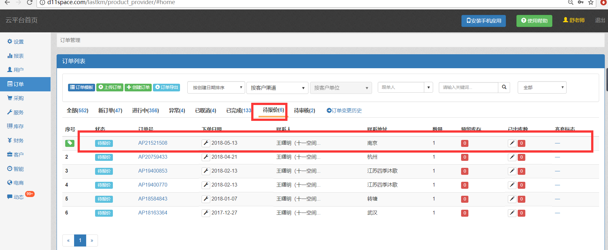Open order AP18163364 link
This screenshot has width=608, height=250.
point(153,213)
